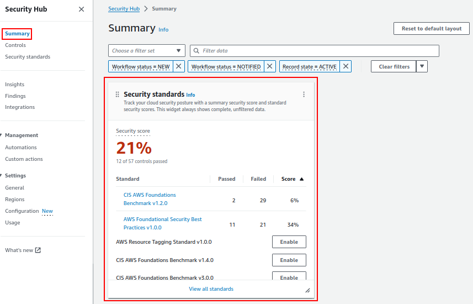Open Custom actions

(x=24, y=159)
